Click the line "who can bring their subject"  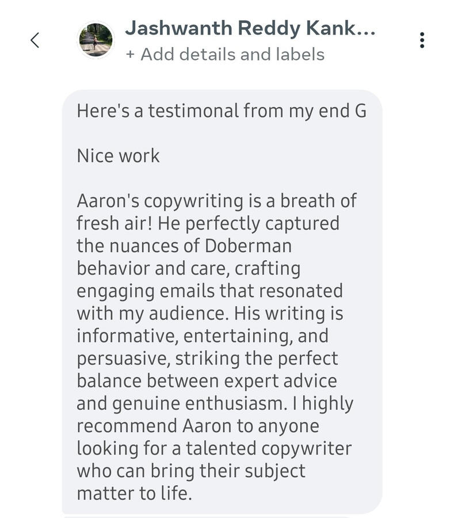[191, 471]
